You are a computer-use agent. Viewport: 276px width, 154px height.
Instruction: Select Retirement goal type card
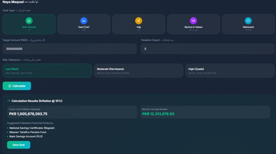pos(248,24)
